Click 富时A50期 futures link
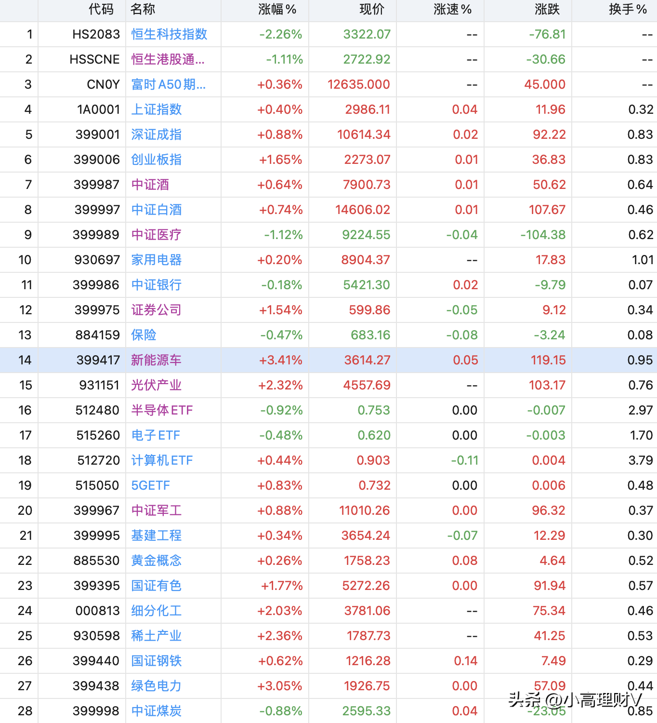This screenshot has width=657, height=723. click(x=168, y=84)
